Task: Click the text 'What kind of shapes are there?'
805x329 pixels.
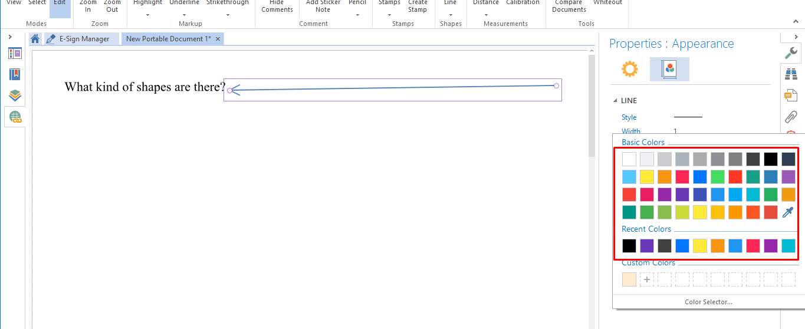Action: [x=145, y=87]
